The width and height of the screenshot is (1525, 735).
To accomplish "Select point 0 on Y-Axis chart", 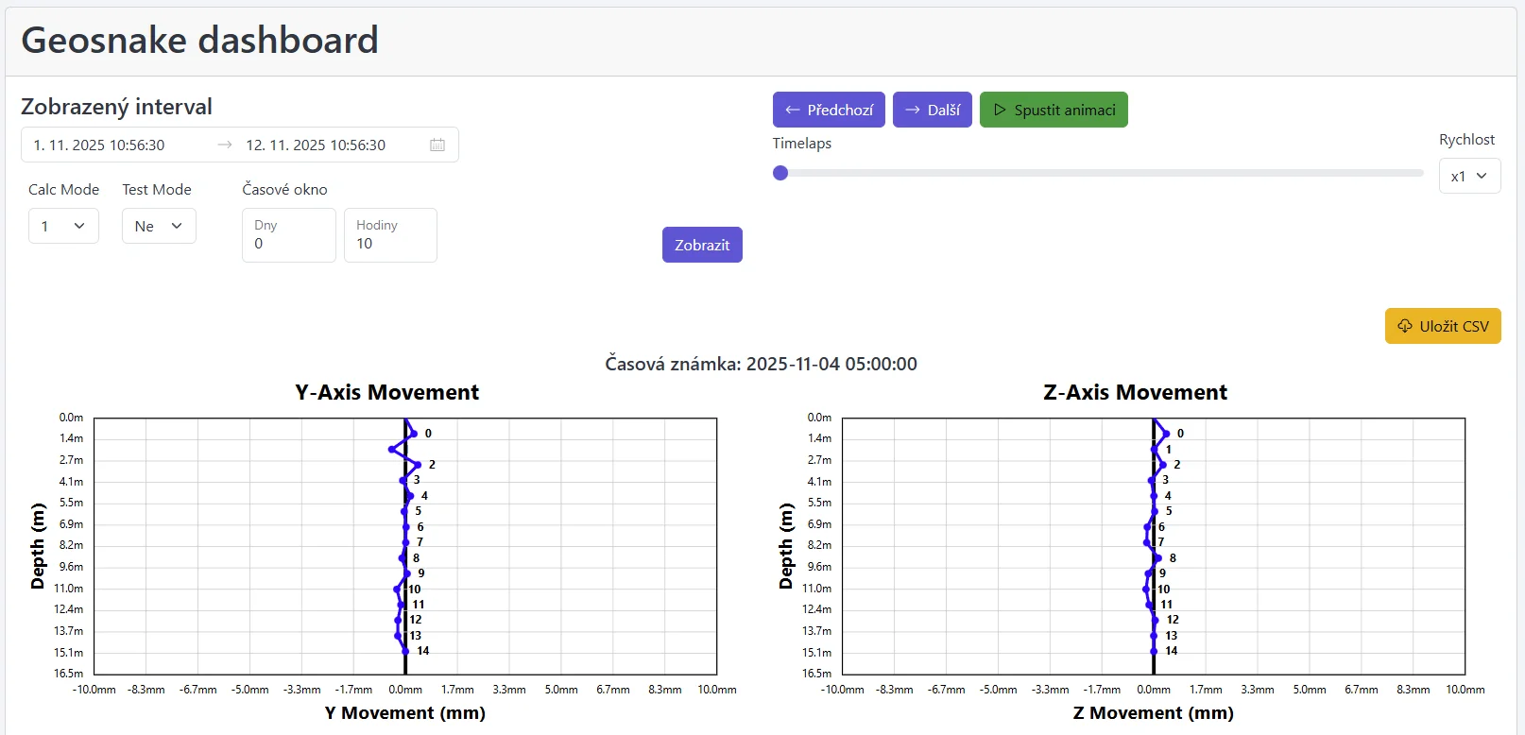I will [x=413, y=434].
